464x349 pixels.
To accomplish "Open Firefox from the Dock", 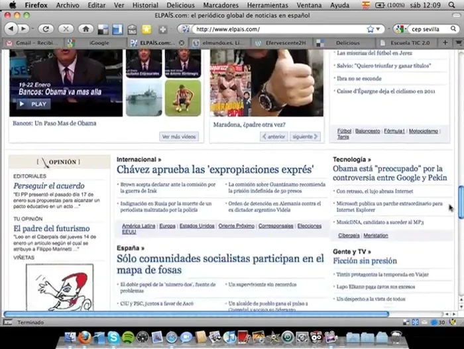I will (85, 338).
